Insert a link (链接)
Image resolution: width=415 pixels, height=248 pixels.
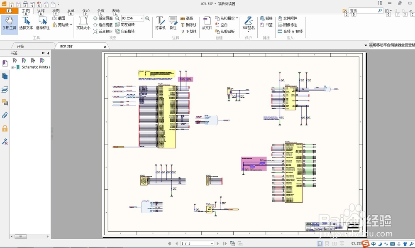(266, 18)
